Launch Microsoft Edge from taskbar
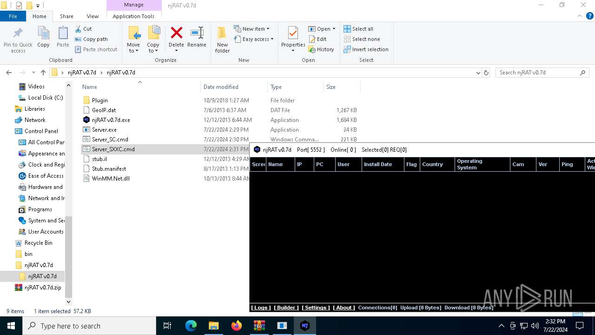Viewport: 595px width, 335px height. tap(191, 326)
